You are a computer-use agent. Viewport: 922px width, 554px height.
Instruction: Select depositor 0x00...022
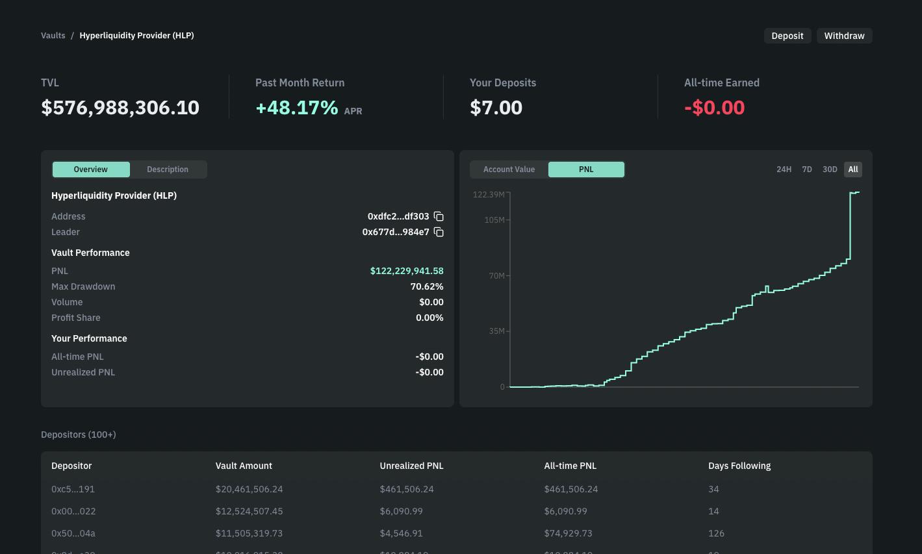click(73, 511)
